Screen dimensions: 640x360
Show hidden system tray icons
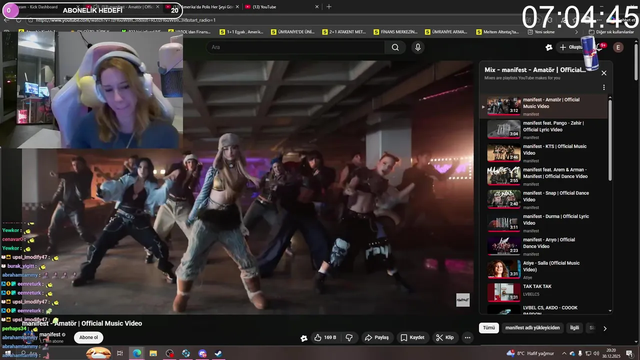click(564, 353)
